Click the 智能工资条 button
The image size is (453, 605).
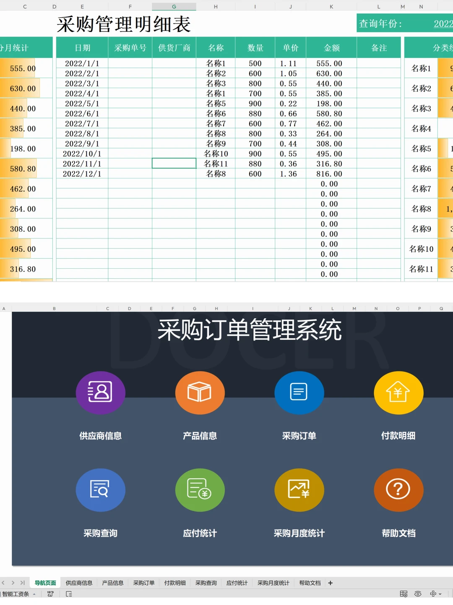pyautogui.click(x=15, y=594)
